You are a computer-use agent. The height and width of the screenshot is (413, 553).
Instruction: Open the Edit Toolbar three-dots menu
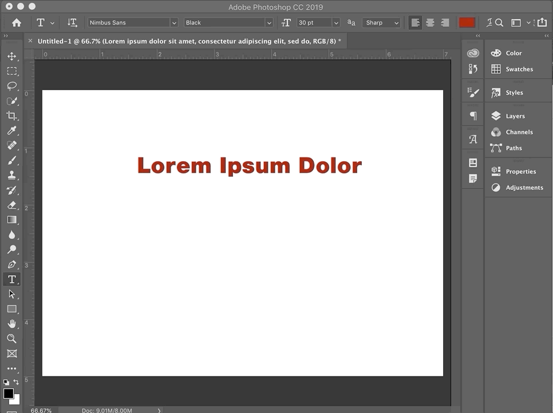coord(11,368)
